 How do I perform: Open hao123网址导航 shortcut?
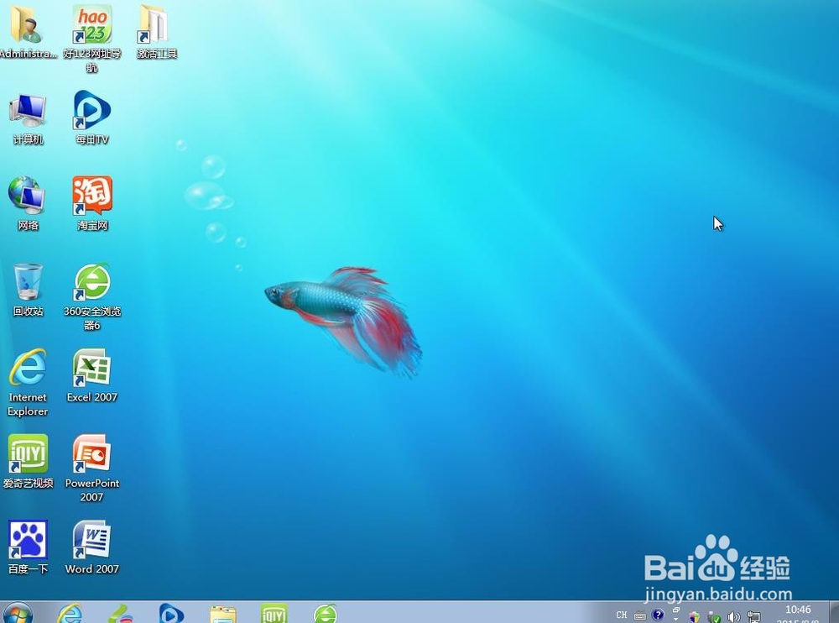tap(91, 24)
